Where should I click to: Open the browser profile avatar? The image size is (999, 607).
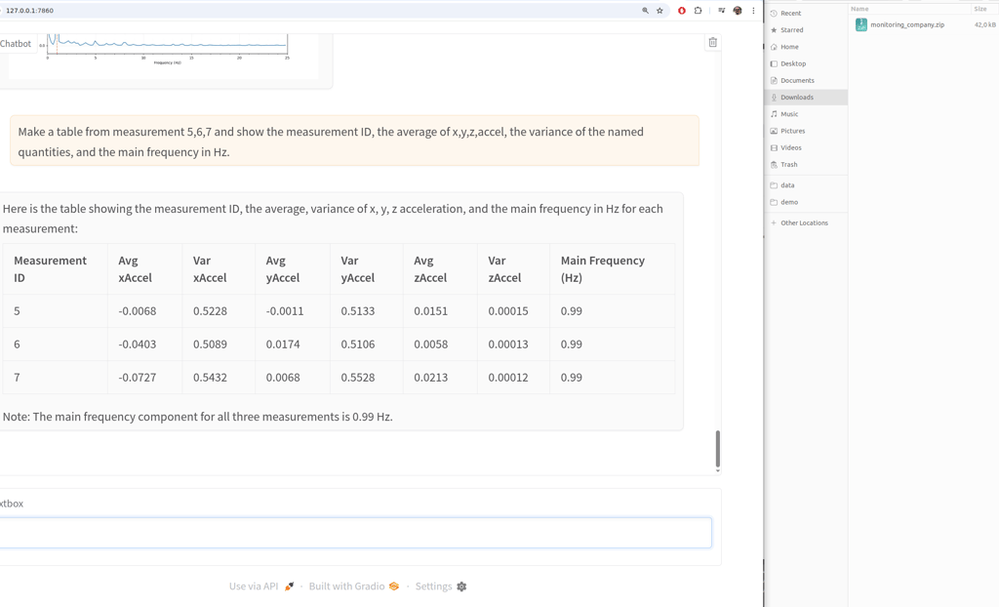[x=738, y=10]
